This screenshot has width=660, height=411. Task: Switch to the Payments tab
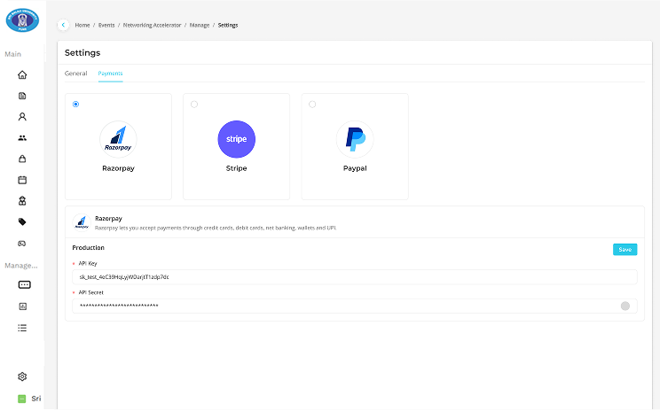pyautogui.click(x=110, y=73)
